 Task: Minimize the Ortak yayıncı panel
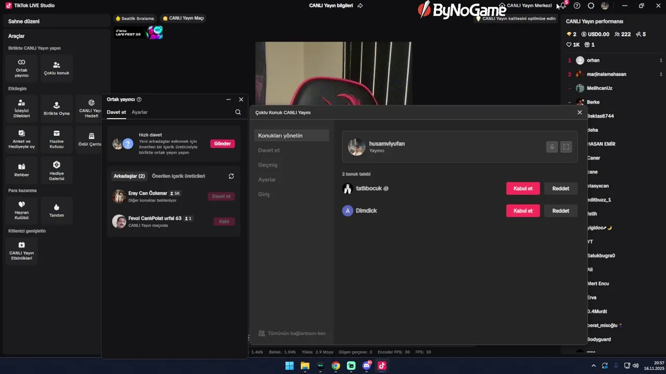[228, 99]
